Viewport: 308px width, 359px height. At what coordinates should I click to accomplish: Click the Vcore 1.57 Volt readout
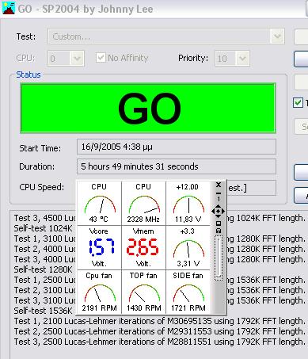100,247
